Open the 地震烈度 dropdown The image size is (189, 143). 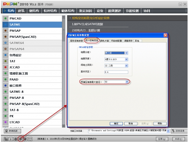click(126, 59)
